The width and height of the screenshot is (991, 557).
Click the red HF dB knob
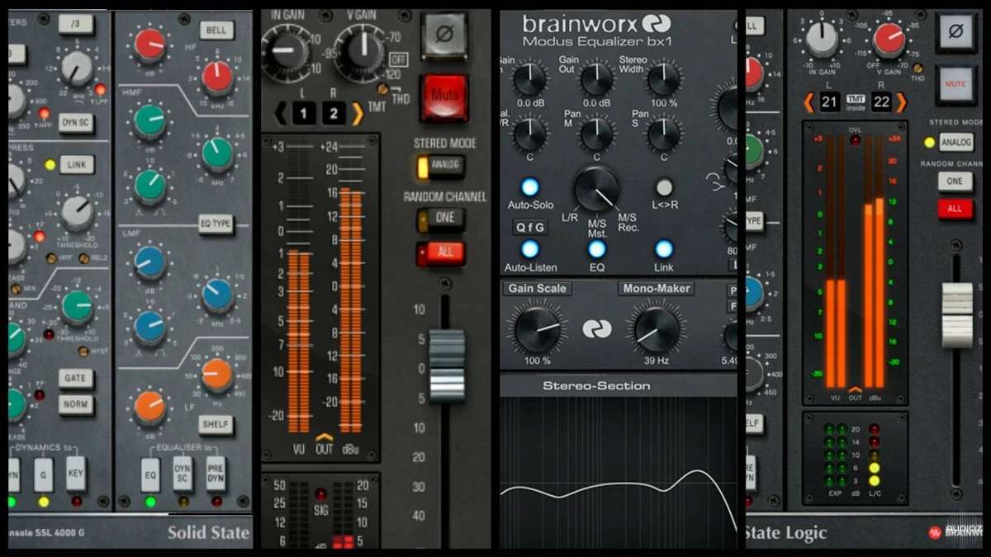149,45
